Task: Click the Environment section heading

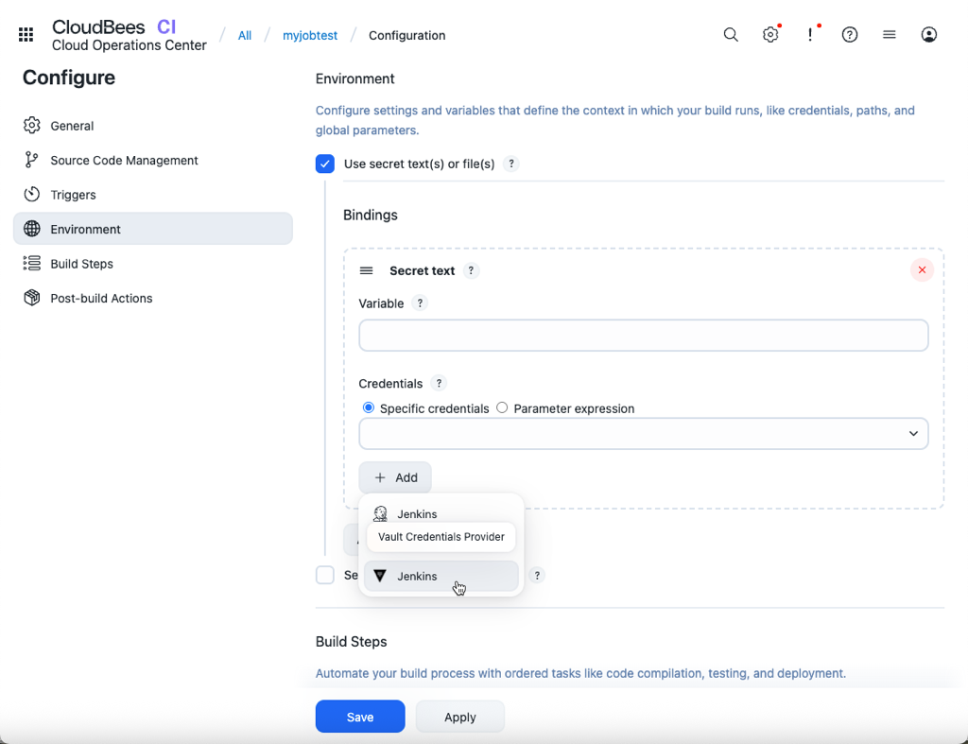Action: point(355,78)
